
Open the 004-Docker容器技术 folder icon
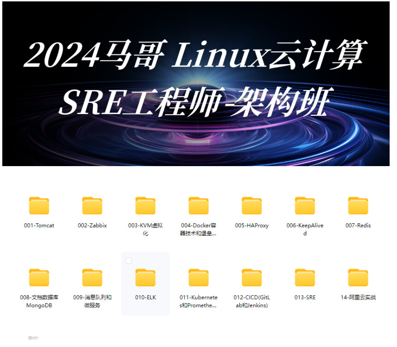click(198, 205)
